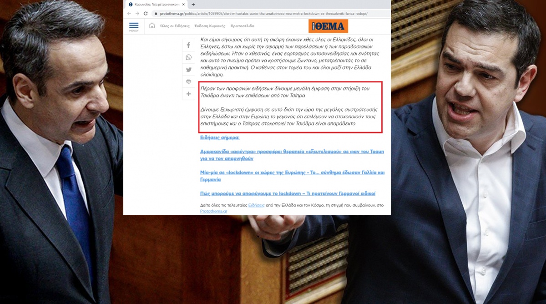Open a new browser tab

coord(193,4)
